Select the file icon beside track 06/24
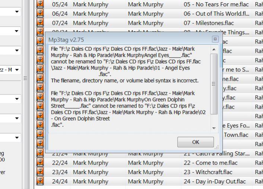The height and width of the screenshot is (189, 263). (x=40, y=14)
